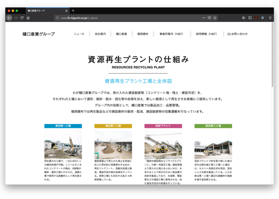The image size is (279, 199).
Task: Open the Firefox library icon
Action: (244, 18)
